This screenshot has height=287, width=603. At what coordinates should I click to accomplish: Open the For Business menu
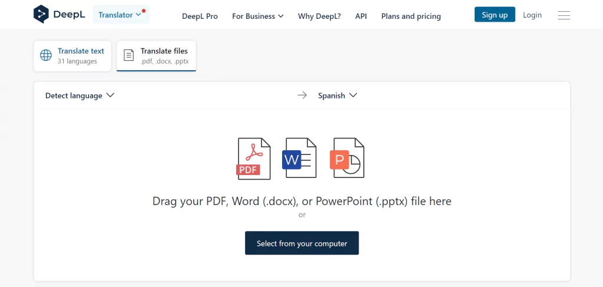click(x=258, y=16)
